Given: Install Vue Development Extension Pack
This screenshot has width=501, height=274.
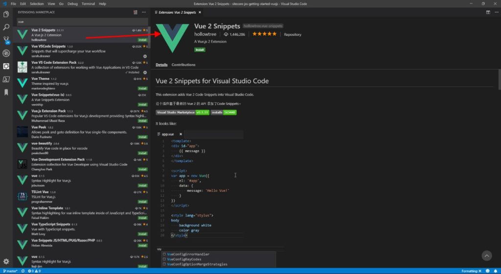Looking at the screenshot, I should (142, 170).
